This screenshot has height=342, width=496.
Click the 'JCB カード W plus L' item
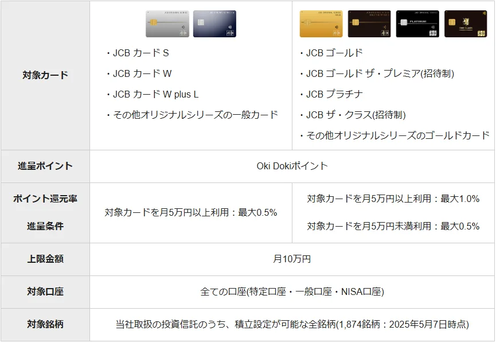point(153,94)
